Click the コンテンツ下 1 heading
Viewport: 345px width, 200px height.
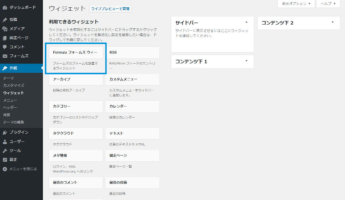pos(191,62)
